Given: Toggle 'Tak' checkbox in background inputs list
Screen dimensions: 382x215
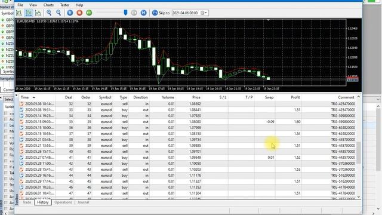Looking at the screenshot, I should pyautogui.click(x=6, y=173).
